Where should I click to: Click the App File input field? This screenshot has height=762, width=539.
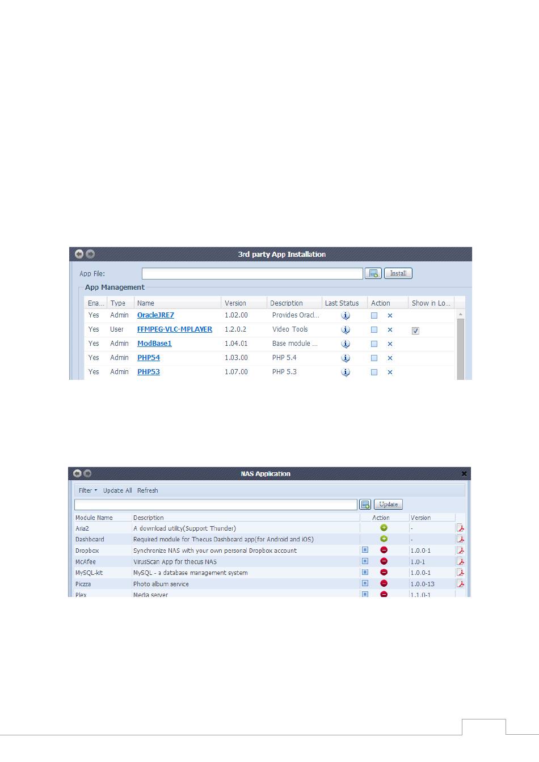click(252, 274)
